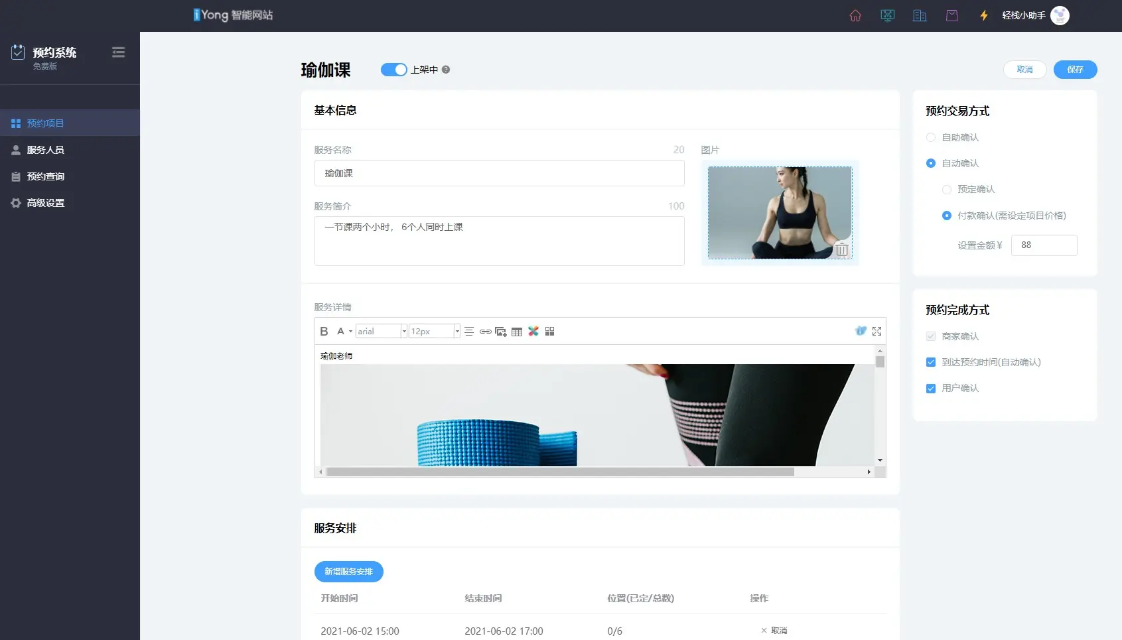Viewport: 1122px width, 640px height.
Task: Uncheck the 用户确认 checkbox
Action: point(931,389)
